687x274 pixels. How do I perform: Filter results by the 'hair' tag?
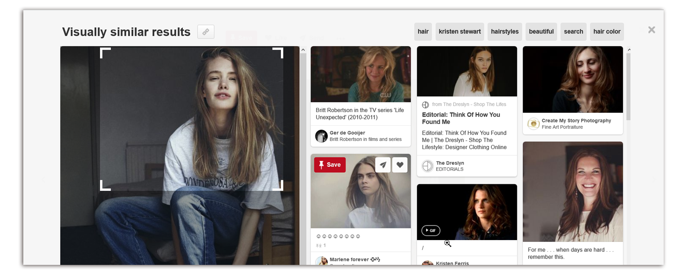(423, 32)
